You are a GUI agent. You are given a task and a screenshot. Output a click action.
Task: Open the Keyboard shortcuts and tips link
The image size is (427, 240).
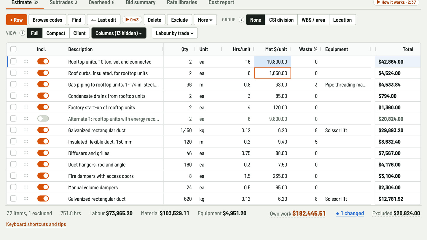tap(36, 224)
